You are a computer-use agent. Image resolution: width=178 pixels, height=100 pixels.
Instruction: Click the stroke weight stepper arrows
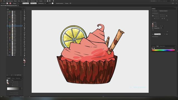click(x=17, y=3)
